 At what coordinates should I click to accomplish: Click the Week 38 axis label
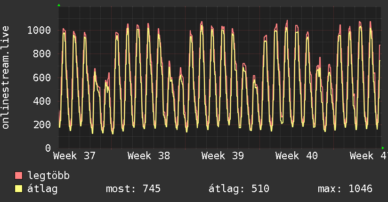pyautogui.click(x=149, y=156)
